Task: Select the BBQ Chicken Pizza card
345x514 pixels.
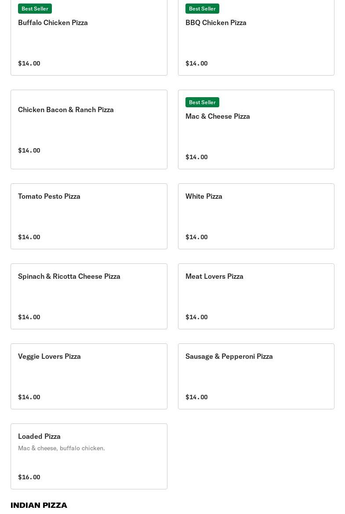Action: (216, 23)
